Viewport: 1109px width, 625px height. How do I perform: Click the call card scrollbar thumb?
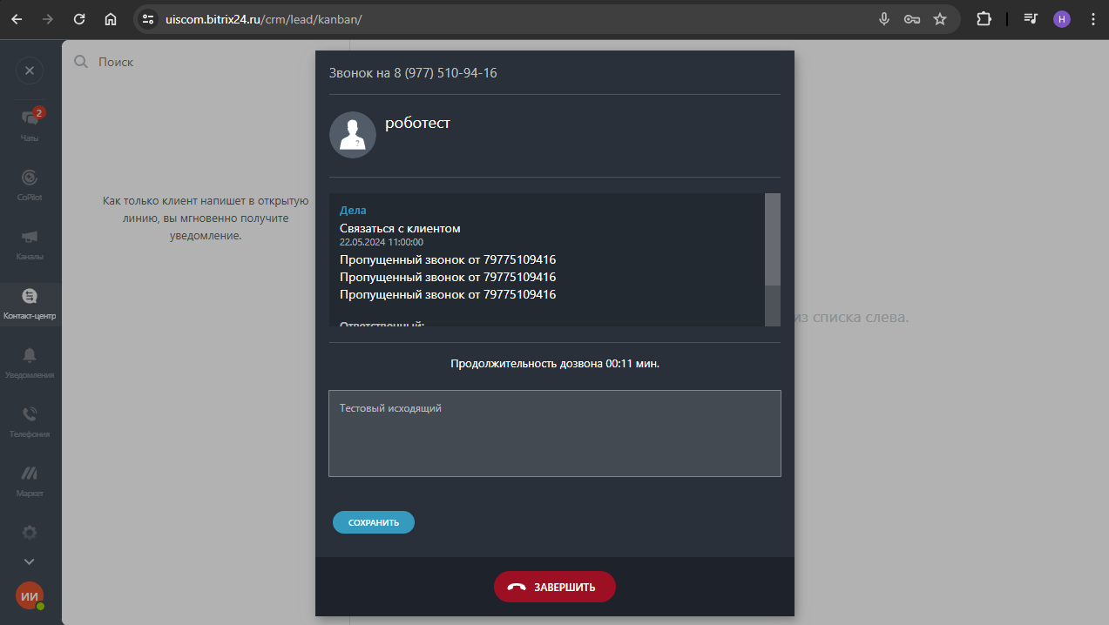773,239
